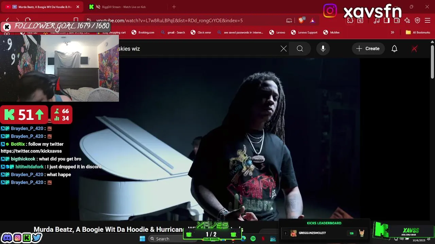This screenshot has width=435, height=244.
Task: Open Netflix from the taskbar
Action: click(x=263, y=239)
